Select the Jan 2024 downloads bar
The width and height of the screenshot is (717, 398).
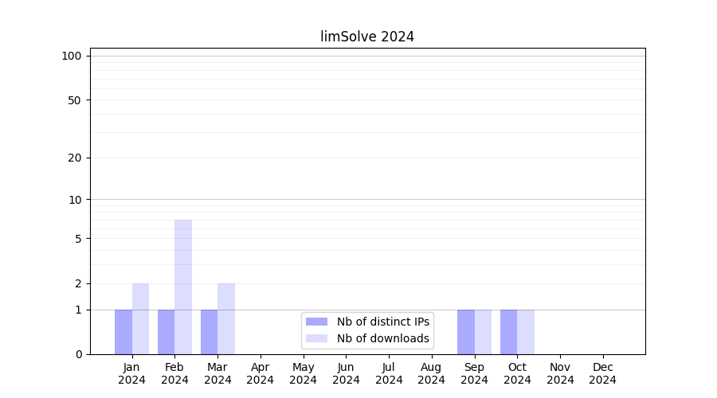[x=140, y=318]
